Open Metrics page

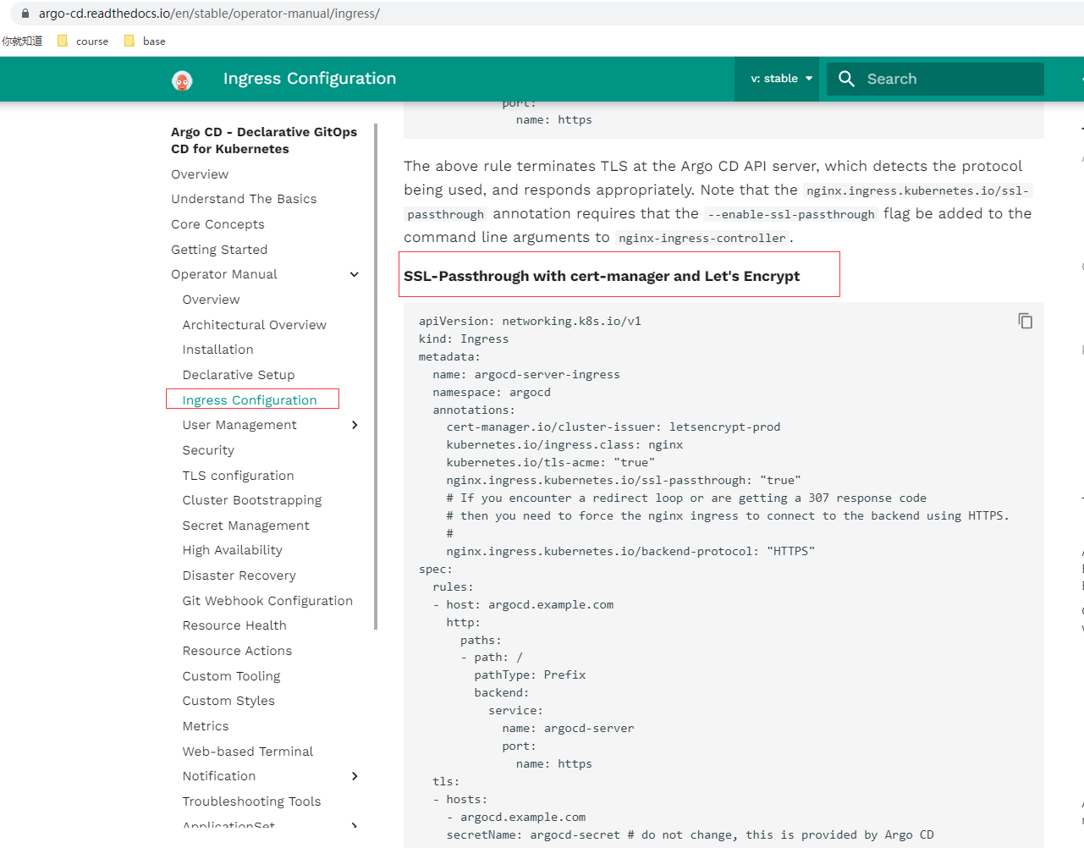coord(206,726)
